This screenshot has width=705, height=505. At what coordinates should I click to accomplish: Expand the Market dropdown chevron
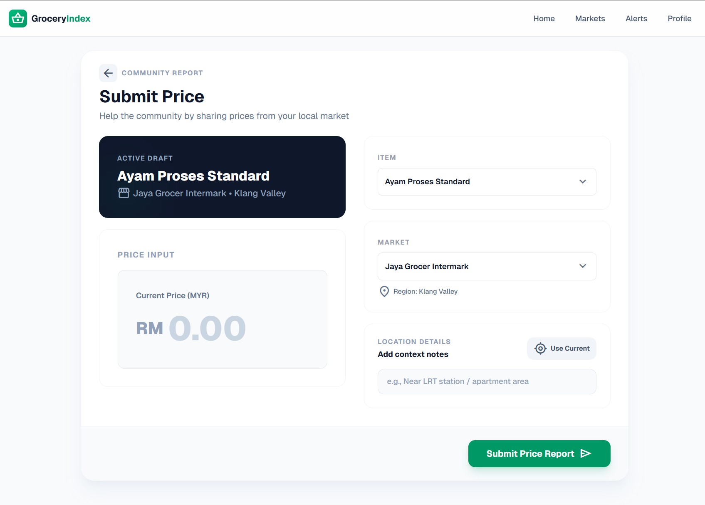click(582, 266)
